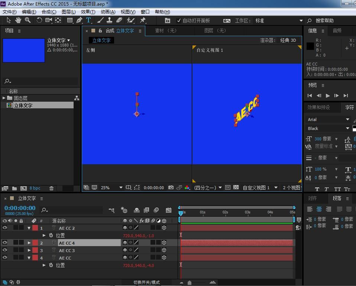Click the timeline zoom slider handle
This screenshot has width=356, height=286.
tap(190, 282)
